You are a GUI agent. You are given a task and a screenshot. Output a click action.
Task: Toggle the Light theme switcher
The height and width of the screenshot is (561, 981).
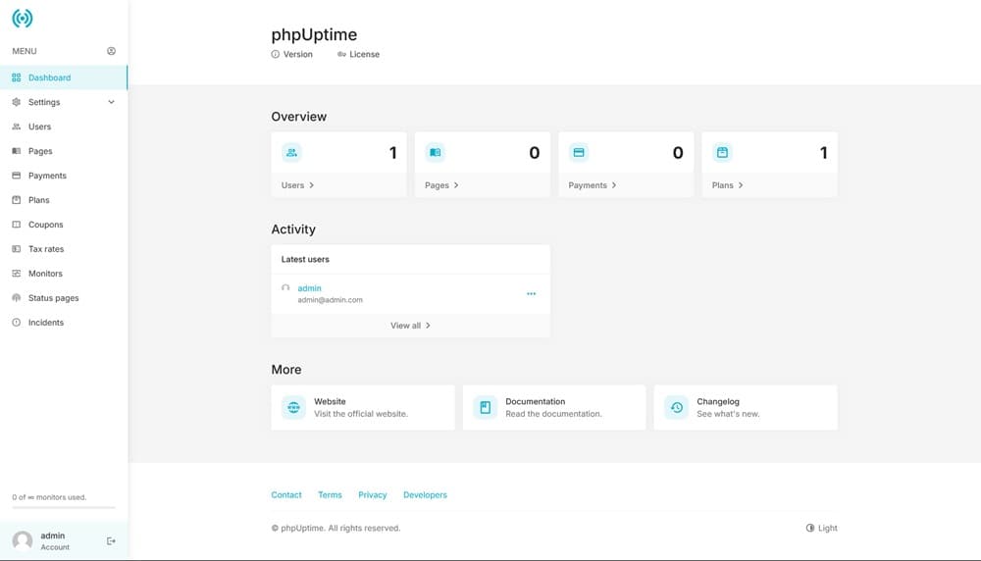[822, 528]
